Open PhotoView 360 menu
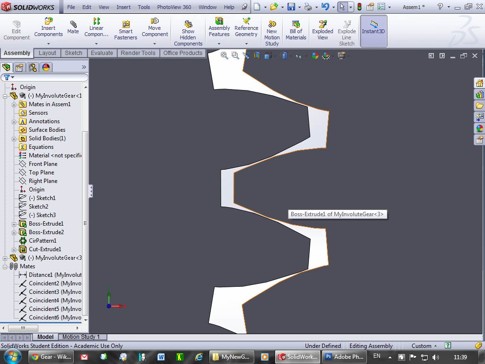Image resolution: width=485 pixels, height=364 pixels. (174, 7)
